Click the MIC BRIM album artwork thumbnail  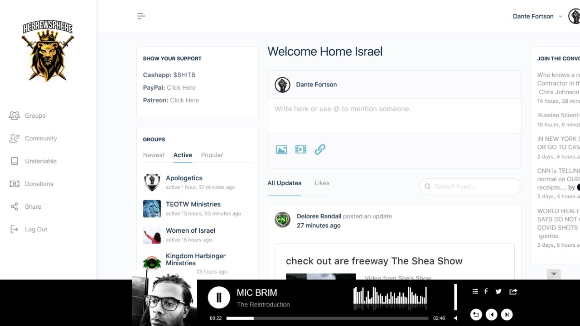coord(164,297)
